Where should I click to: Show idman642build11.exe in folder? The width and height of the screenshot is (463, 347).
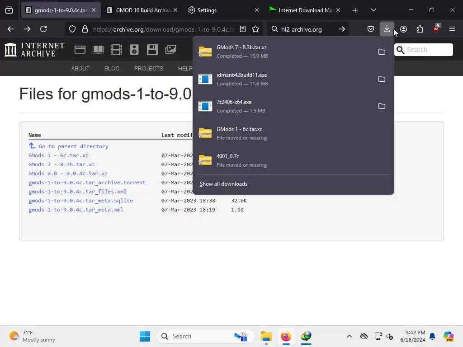click(382, 79)
